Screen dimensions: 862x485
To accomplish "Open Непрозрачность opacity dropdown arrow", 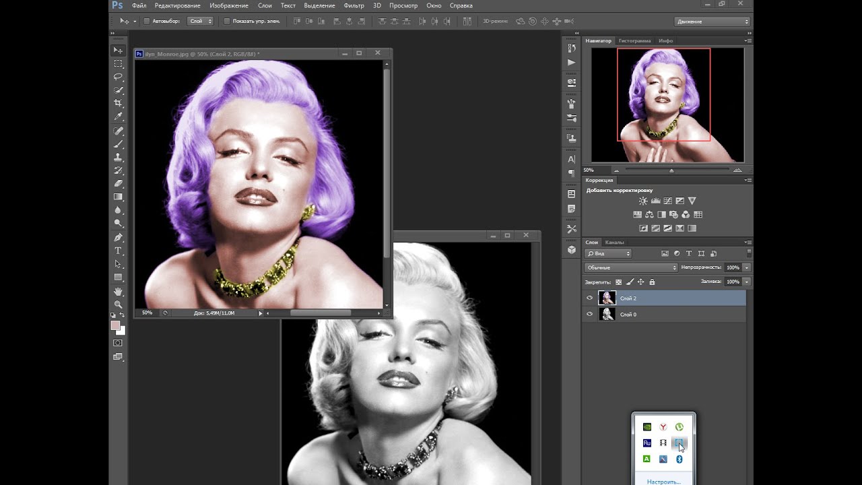I will (747, 267).
